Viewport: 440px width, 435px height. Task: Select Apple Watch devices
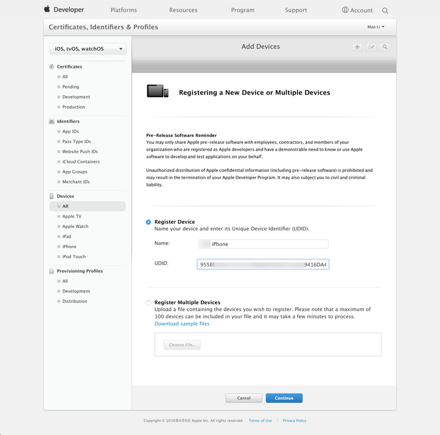[75, 227]
